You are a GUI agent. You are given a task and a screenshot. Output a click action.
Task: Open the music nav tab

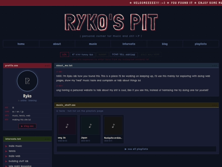click(x=93, y=44)
